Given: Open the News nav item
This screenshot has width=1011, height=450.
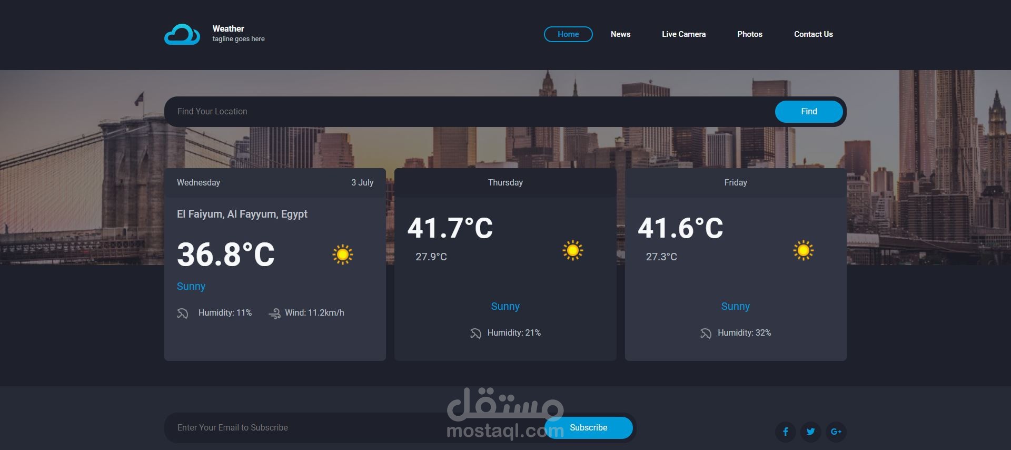Looking at the screenshot, I should pyautogui.click(x=620, y=34).
